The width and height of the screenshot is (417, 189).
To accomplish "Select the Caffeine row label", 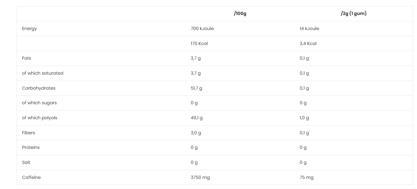I will click(31, 177).
